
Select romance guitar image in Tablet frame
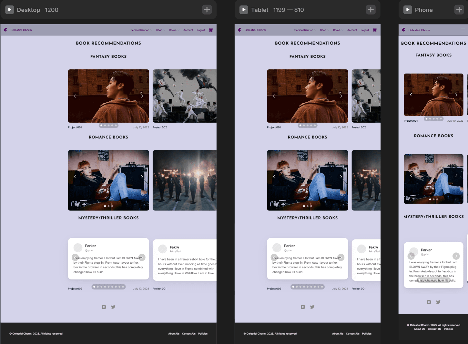[x=308, y=180]
